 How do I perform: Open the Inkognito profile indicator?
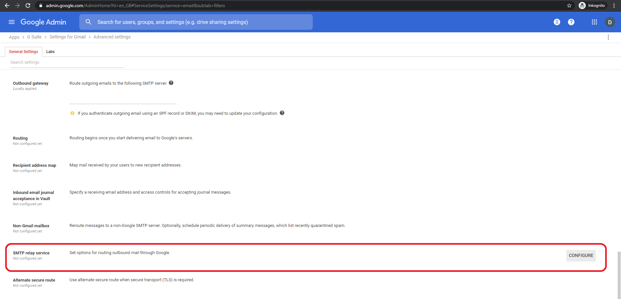593,5
